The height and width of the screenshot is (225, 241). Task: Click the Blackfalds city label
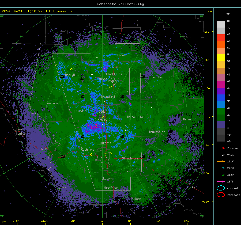114,74
